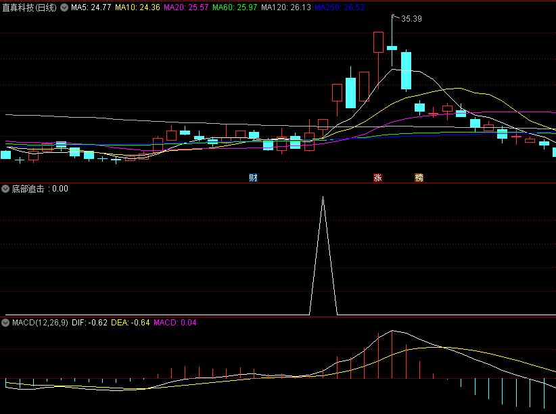
Task: Click the MA20: 25.57 label
Action: tap(186, 7)
